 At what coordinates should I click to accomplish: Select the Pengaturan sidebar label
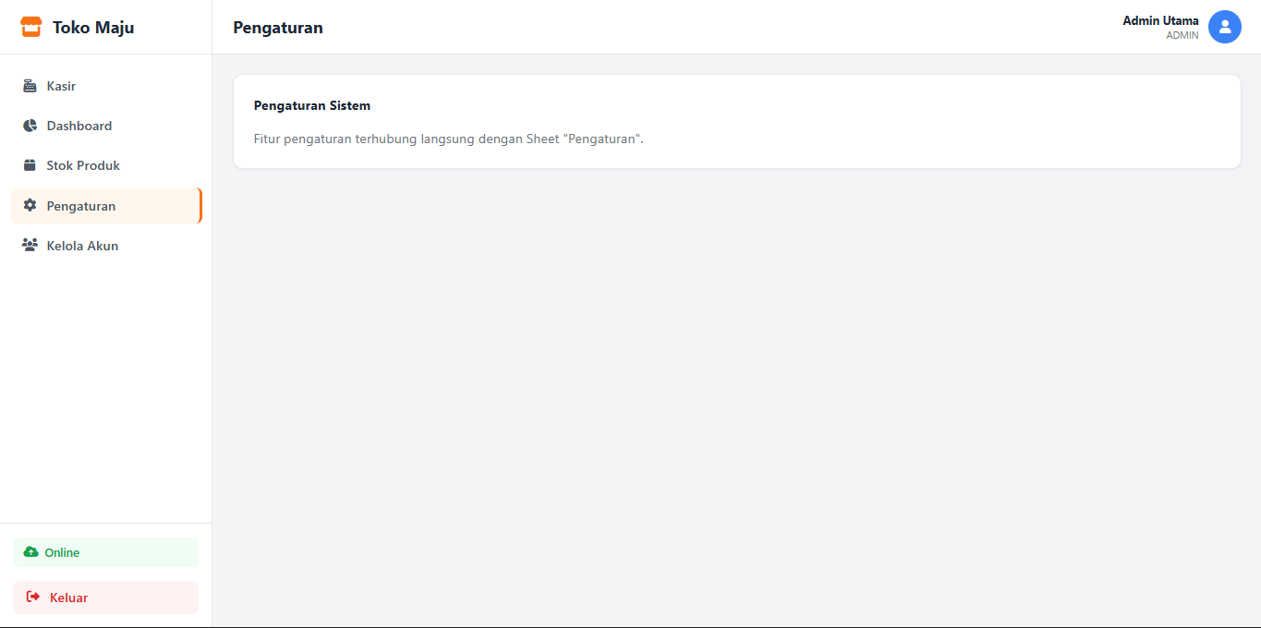tap(81, 206)
